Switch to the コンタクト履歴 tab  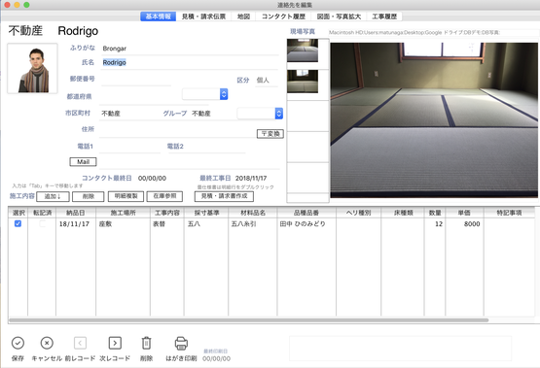[x=283, y=17]
